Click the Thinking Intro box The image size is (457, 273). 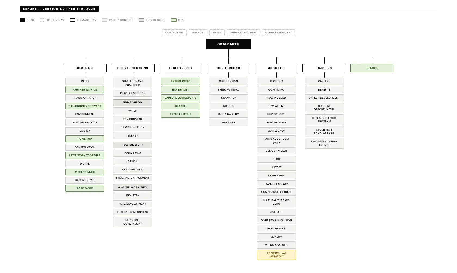pyautogui.click(x=228, y=90)
